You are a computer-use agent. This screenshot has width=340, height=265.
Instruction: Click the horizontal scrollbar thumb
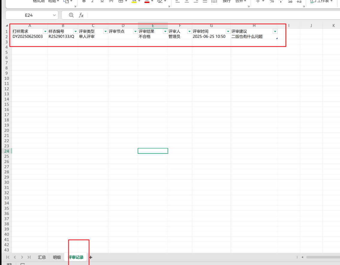[322, 257]
